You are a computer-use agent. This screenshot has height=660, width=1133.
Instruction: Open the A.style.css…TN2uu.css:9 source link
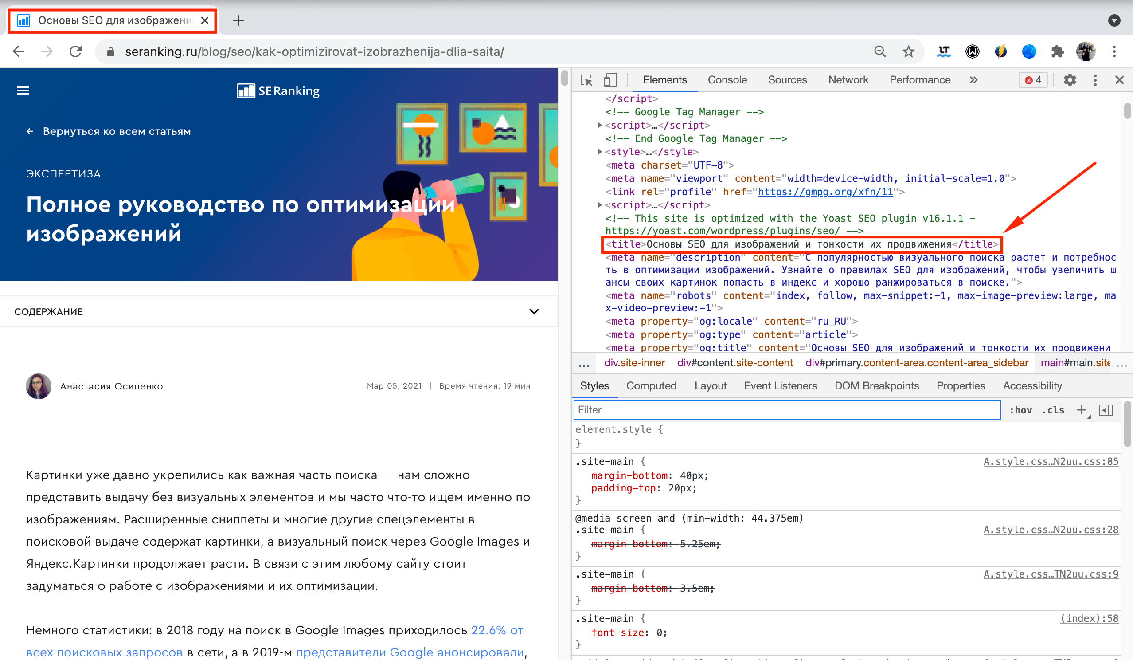pyautogui.click(x=1050, y=574)
